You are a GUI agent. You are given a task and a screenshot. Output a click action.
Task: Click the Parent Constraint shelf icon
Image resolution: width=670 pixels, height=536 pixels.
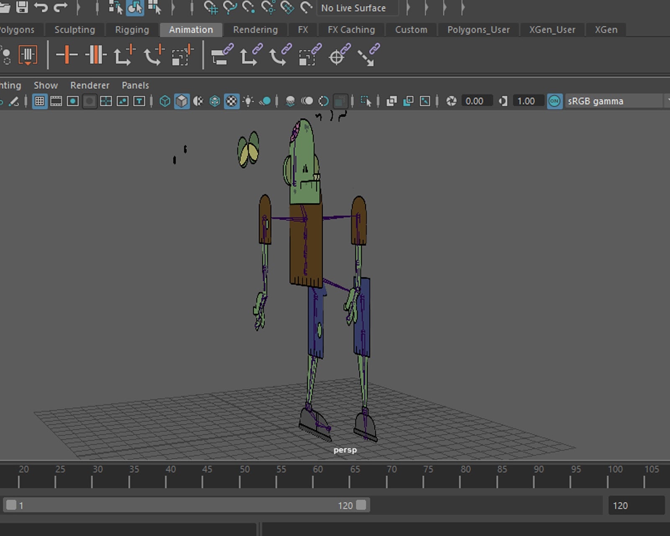tap(222, 55)
